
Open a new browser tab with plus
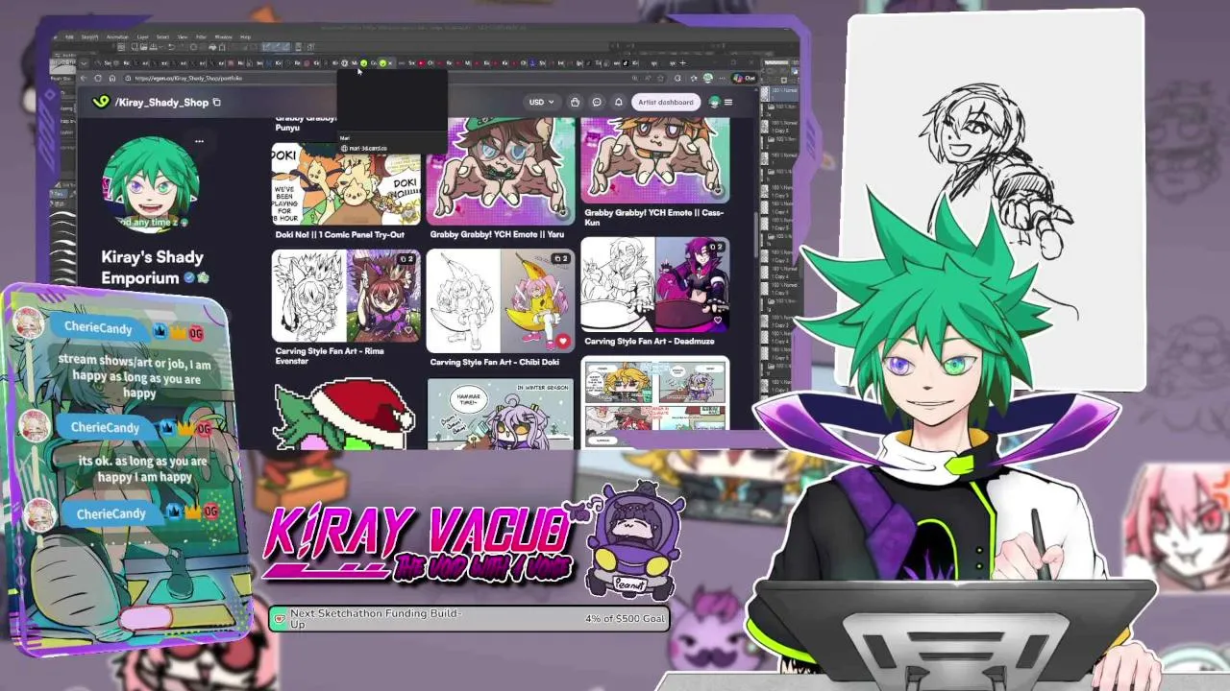(x=683, y=63)
